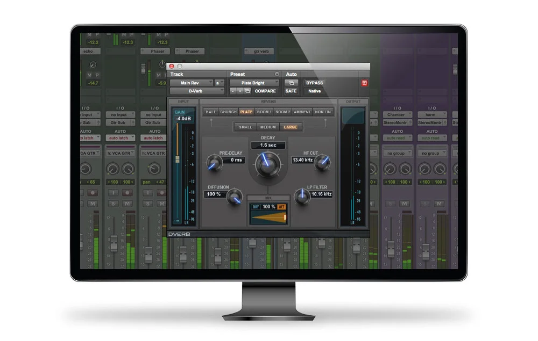The height and width of the screenshot is (341, 538).
Task: Click the input GAIN fader handle
Action: 178,159
